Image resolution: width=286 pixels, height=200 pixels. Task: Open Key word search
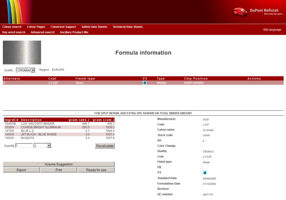(14, 32)
